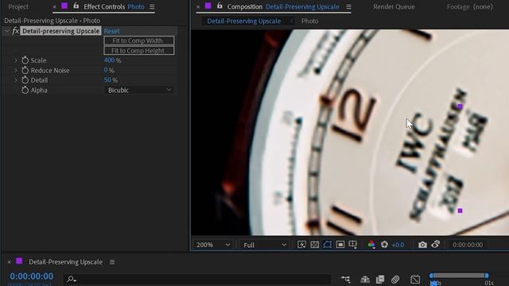Toggle the fx switch for Detail-preserving Upscale
This screenshot has height=286, width=509.
(x=16, y=31)
